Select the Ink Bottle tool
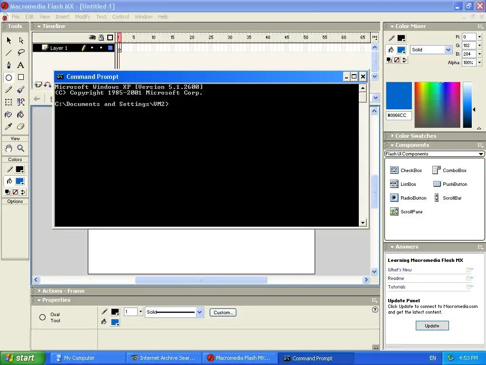Image resolution: width=486 pixels, height=365 pixels. (9, 115)
